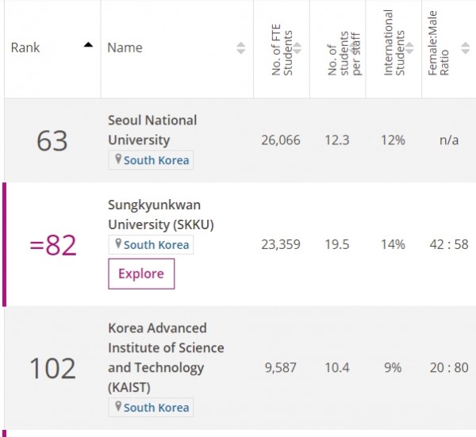Click rank 63 cell
The width and height of the screenshot is (476, 437).
52,140
